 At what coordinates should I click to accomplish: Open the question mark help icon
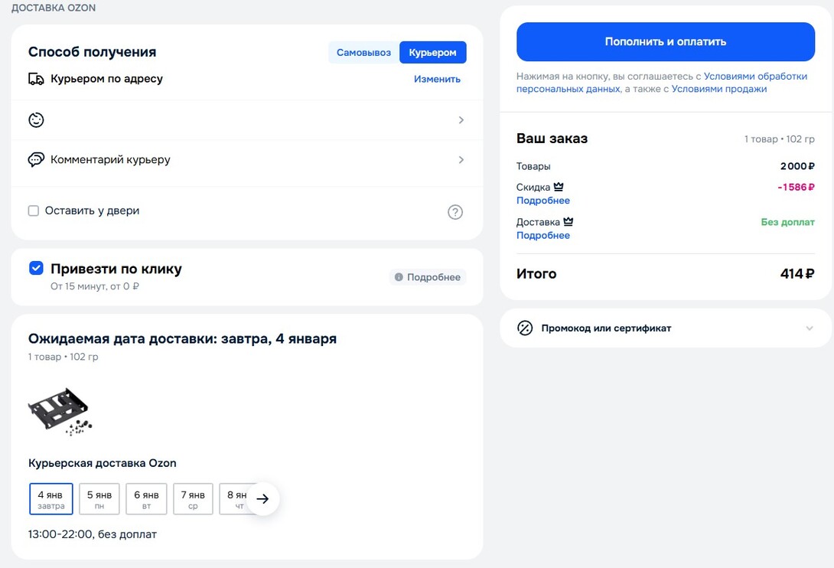454,212
